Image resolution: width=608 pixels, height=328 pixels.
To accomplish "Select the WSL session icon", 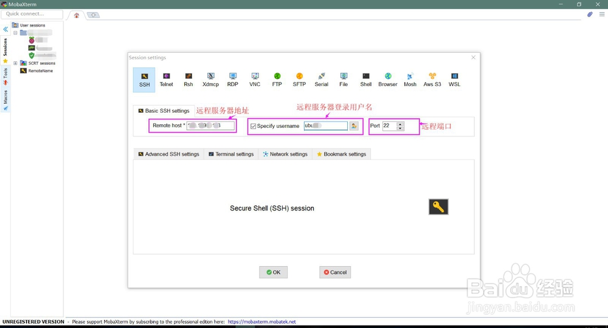I will pos(454,79).
